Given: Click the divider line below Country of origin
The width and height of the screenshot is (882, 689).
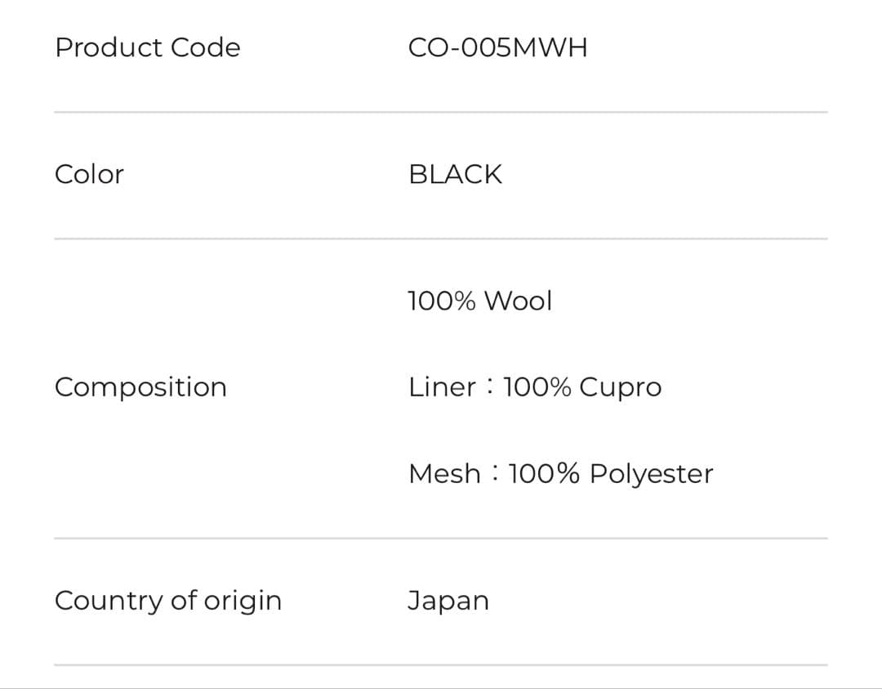Looking at the screenshot, I should (441, 664).
